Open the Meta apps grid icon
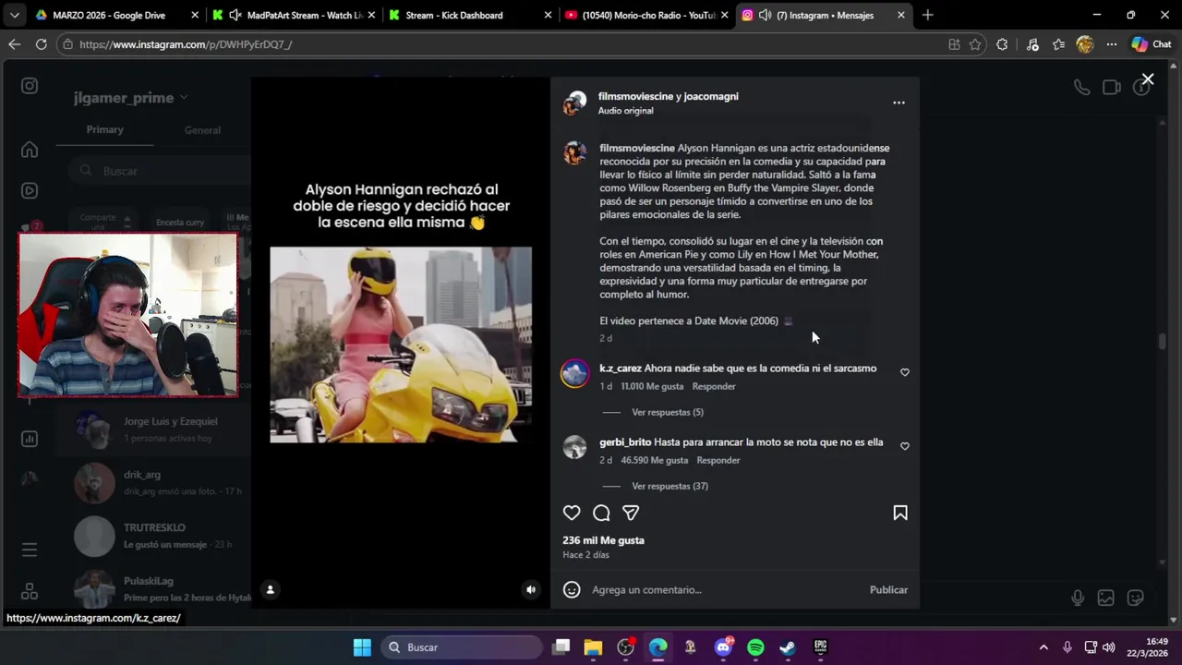The height and width of the screenshot is (665, 1182). click(30, 591)
